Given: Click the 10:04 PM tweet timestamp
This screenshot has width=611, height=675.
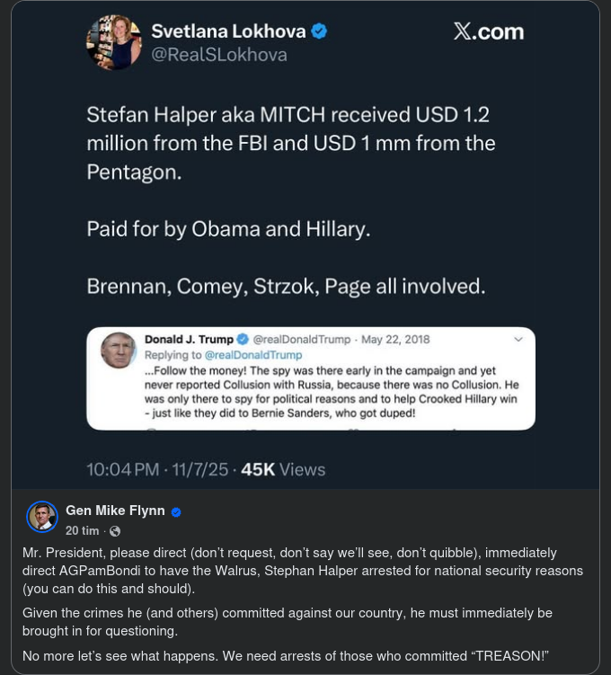Looking at the screenshot, I should [x=123, y=469].
